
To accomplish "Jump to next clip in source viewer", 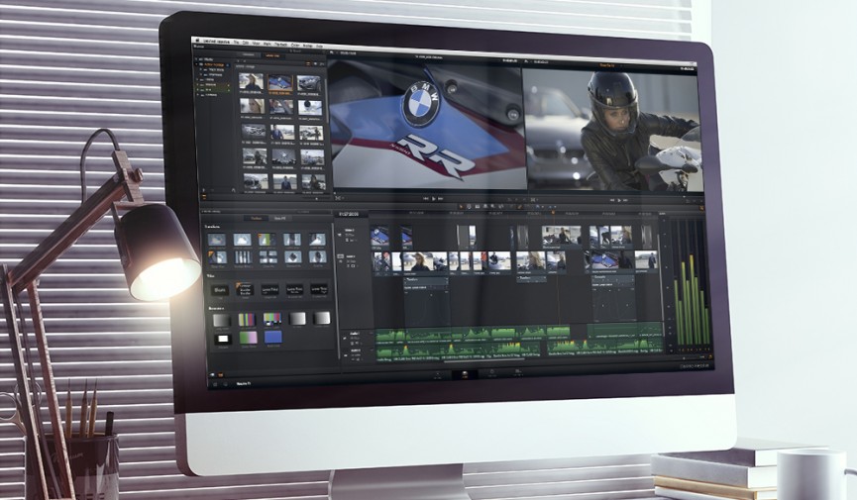I will point(441,199).
